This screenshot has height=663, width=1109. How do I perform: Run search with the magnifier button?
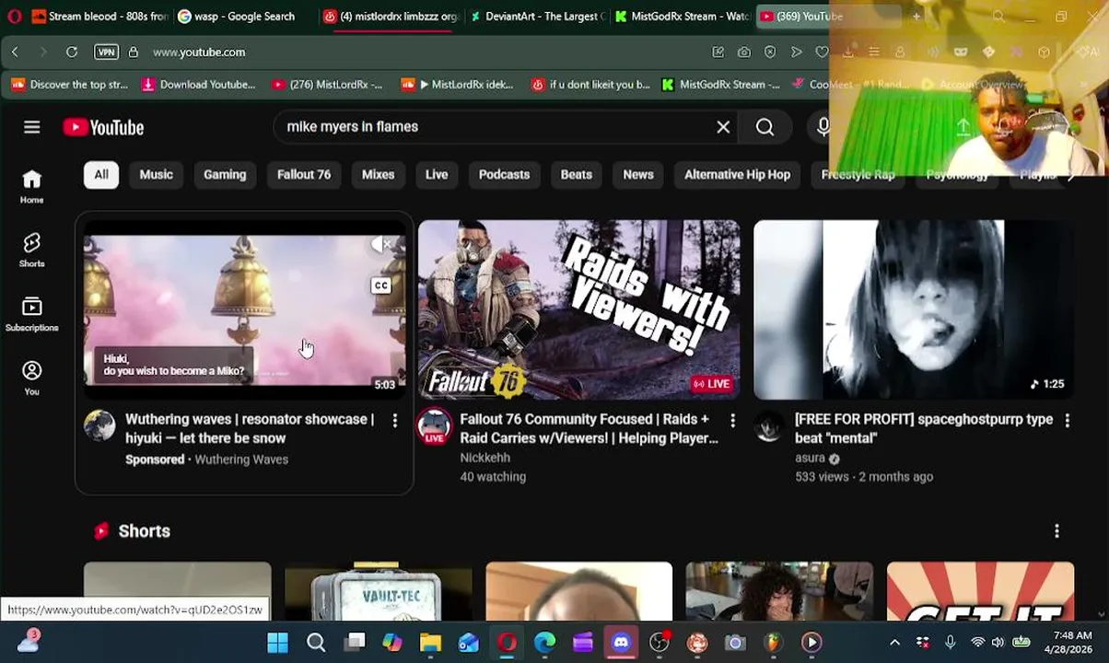tap(765, 127)
